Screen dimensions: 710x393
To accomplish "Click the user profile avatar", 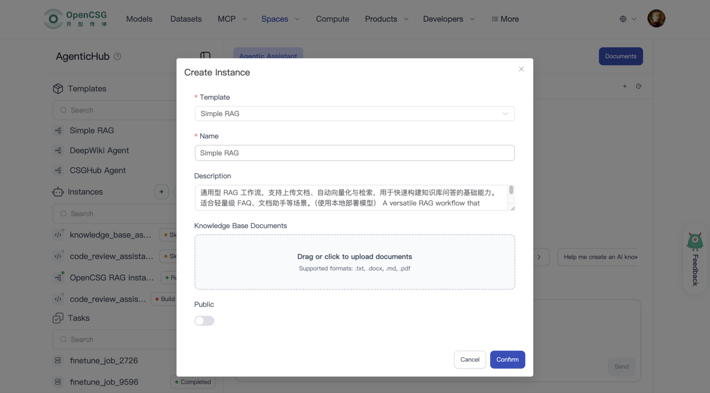I will 656,19.
